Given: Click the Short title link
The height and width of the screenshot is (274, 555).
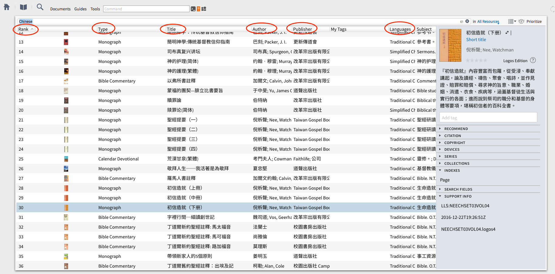Looking at the screenshot, I should pyautogui.click(x=476, y=40).
